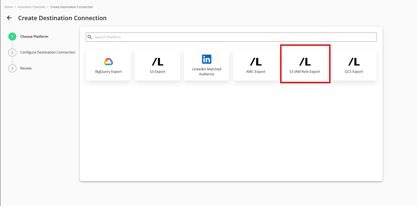Click the /L logo on S3 Export card
The height and width of the screenshot is (206, 417).
pyautogui.click(x=157, y=62)
